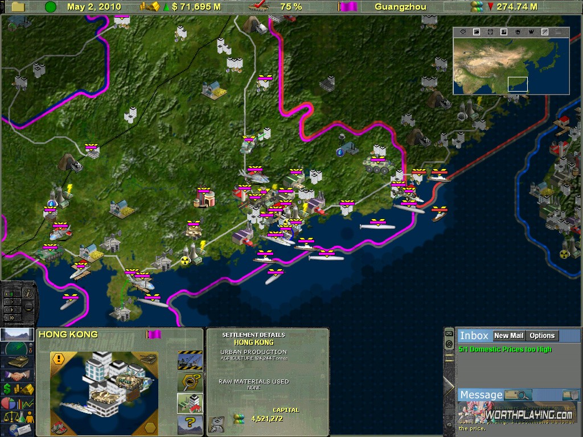Image resolution: width=583 pixels, height=437 pixels.
Task: Open the statistics pie chart panel
Action: (17, 403)
